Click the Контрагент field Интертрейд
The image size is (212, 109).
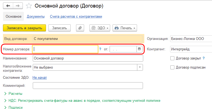191,49
